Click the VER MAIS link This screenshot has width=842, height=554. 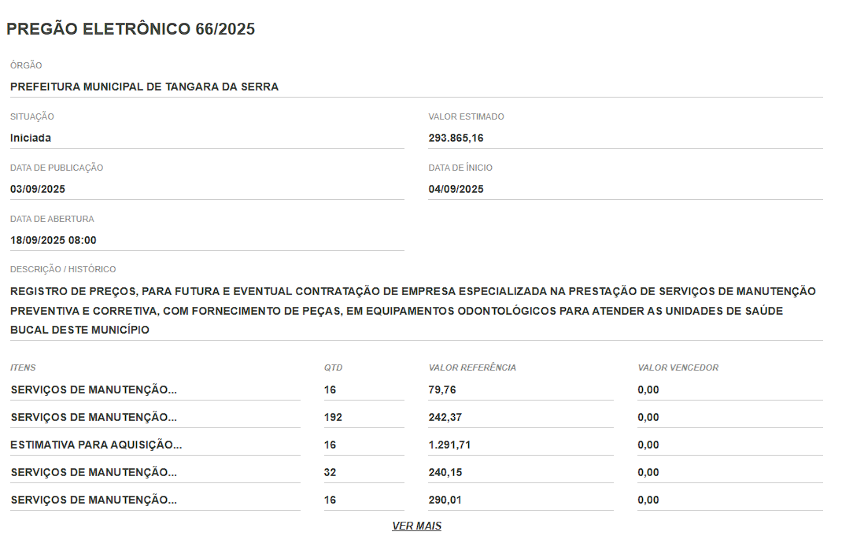[x=416, y=526]
